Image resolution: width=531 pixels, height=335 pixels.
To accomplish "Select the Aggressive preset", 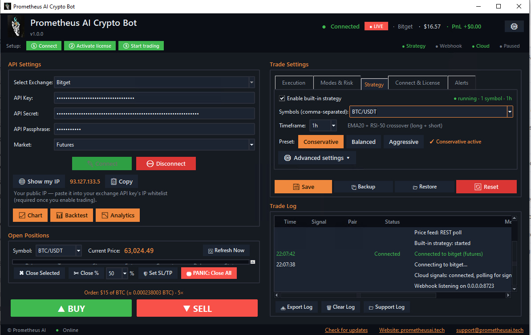I will click(x=403, y=142).
